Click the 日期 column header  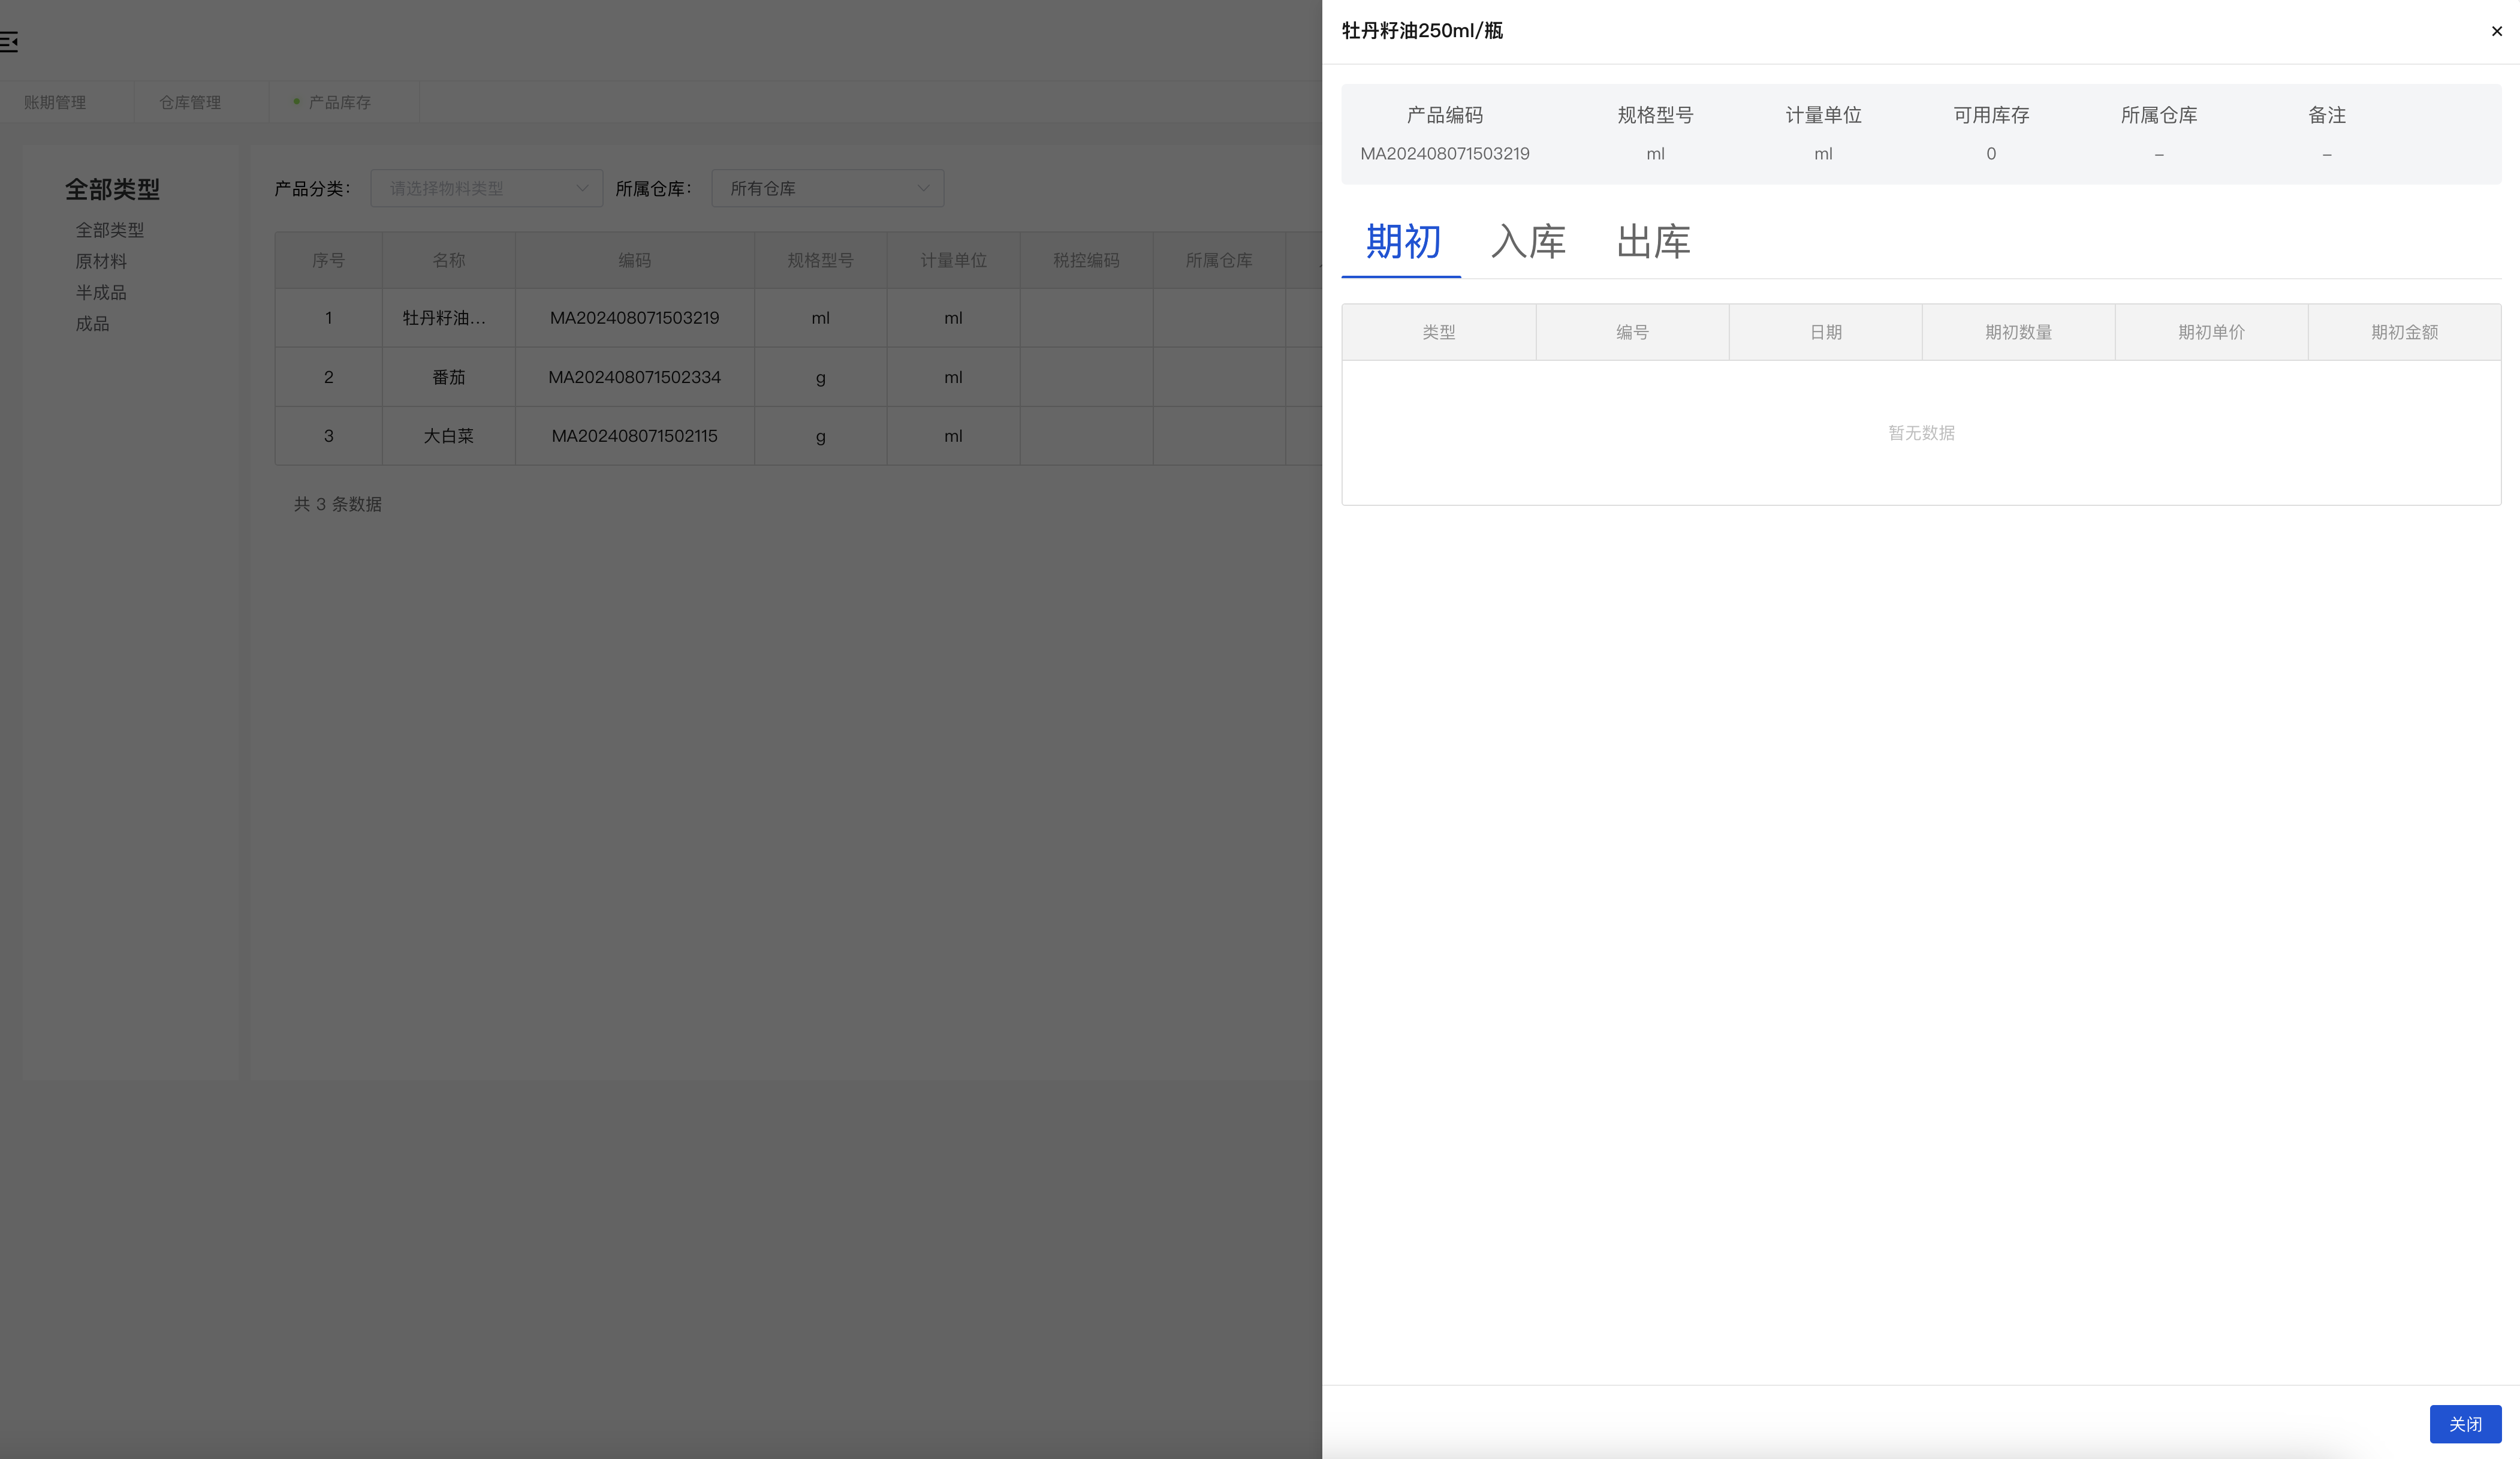click(x=1825, y=332)
